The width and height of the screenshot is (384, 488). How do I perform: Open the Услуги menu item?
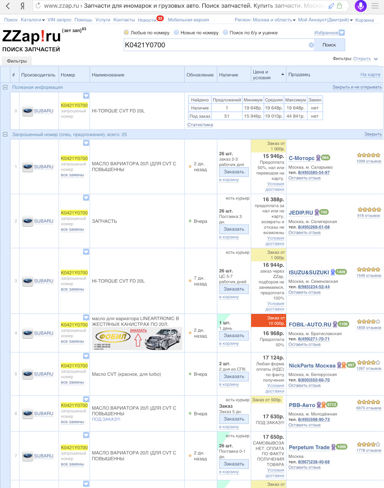coord(103,20)
